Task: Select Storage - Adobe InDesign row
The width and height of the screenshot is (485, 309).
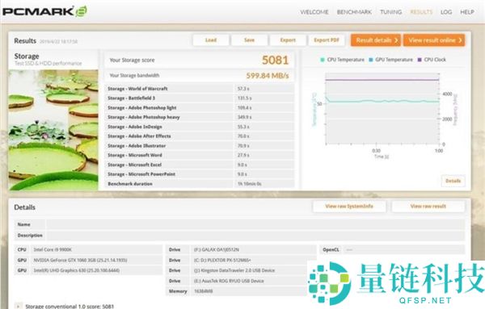Action: point(200,127)
